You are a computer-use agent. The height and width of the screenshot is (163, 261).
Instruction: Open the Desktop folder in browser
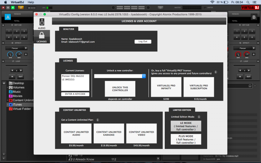17,83
